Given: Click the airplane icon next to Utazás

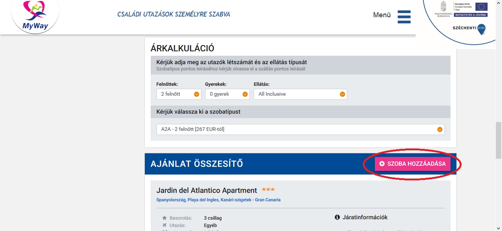Looking at the screenshot, I should click(164, 225).
